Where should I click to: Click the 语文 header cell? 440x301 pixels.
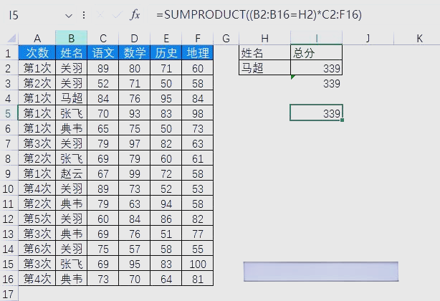pos(103,53)
